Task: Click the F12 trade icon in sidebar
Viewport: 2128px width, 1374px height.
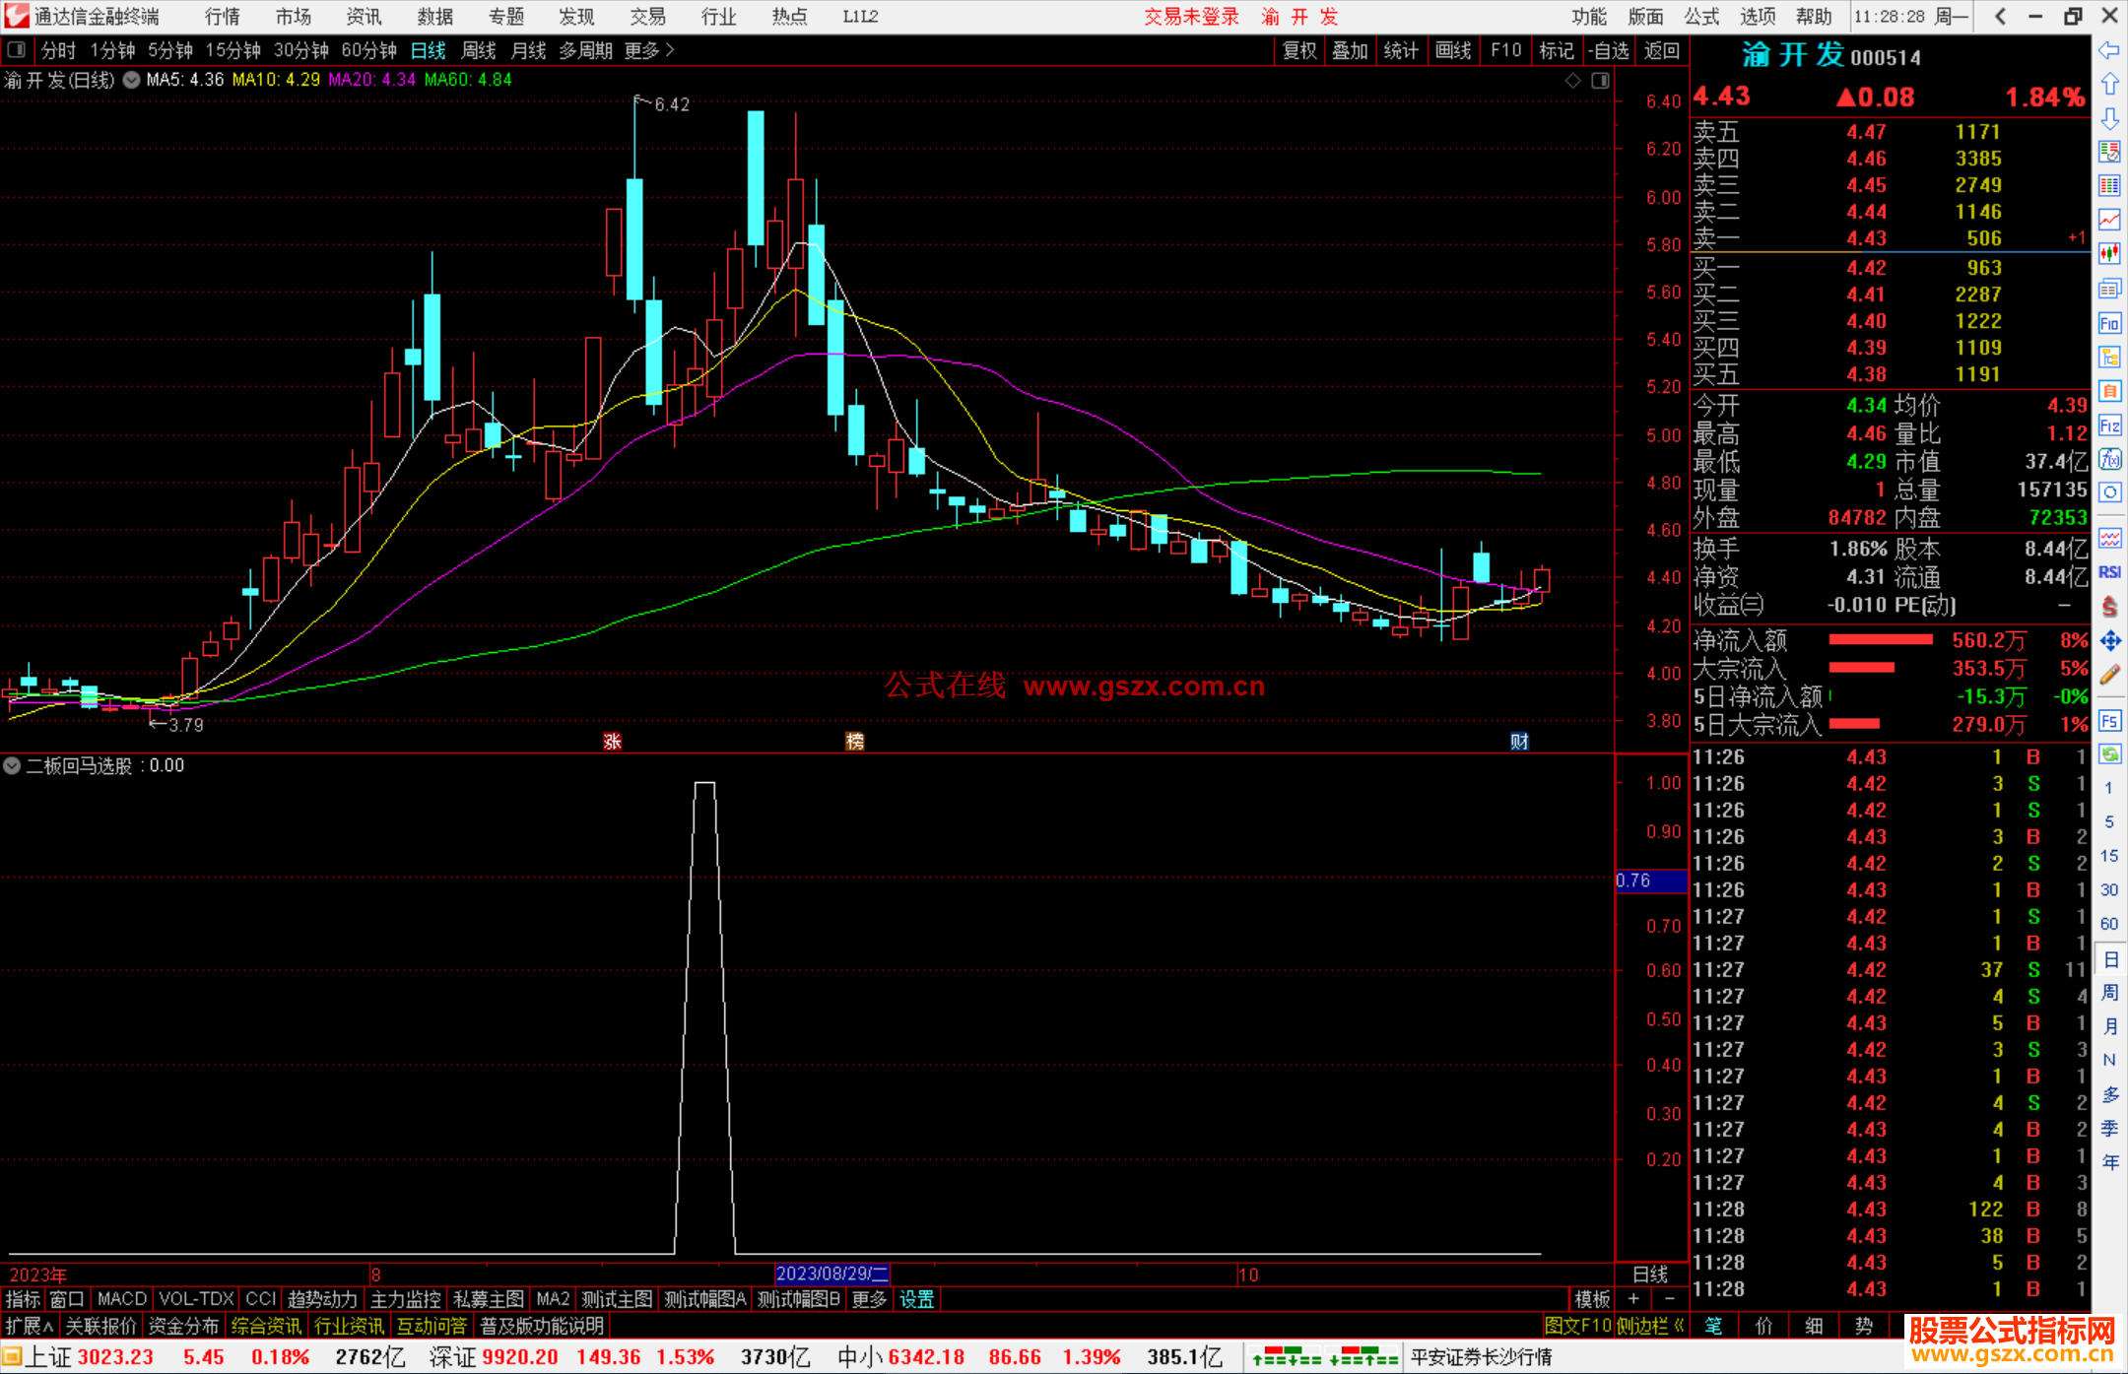Action: [x=2109, y=425]
